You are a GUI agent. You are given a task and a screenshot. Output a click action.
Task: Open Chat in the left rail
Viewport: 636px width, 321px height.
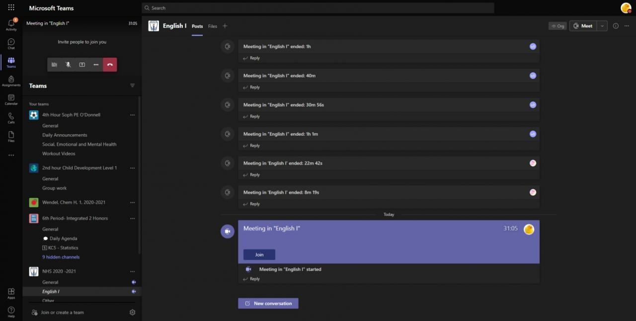pyautogui.click(x=11, y=44)
